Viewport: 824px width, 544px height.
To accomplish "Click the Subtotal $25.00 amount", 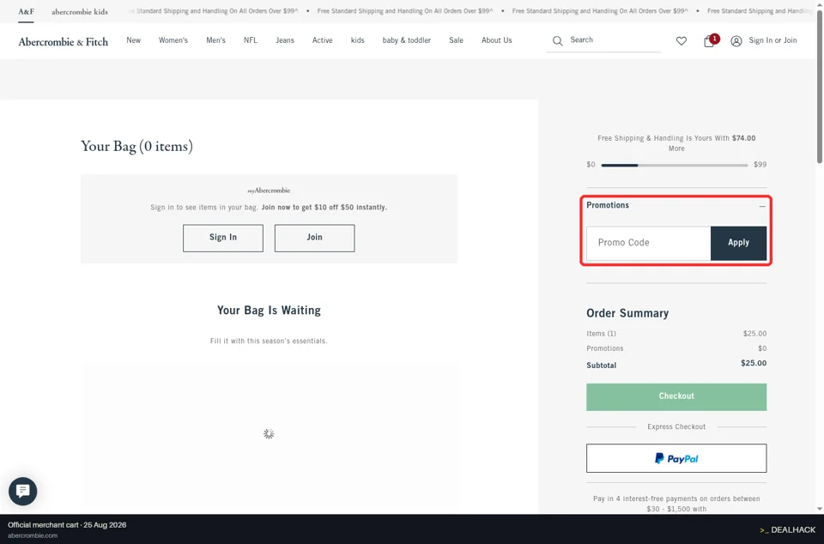I will point(754,363).
